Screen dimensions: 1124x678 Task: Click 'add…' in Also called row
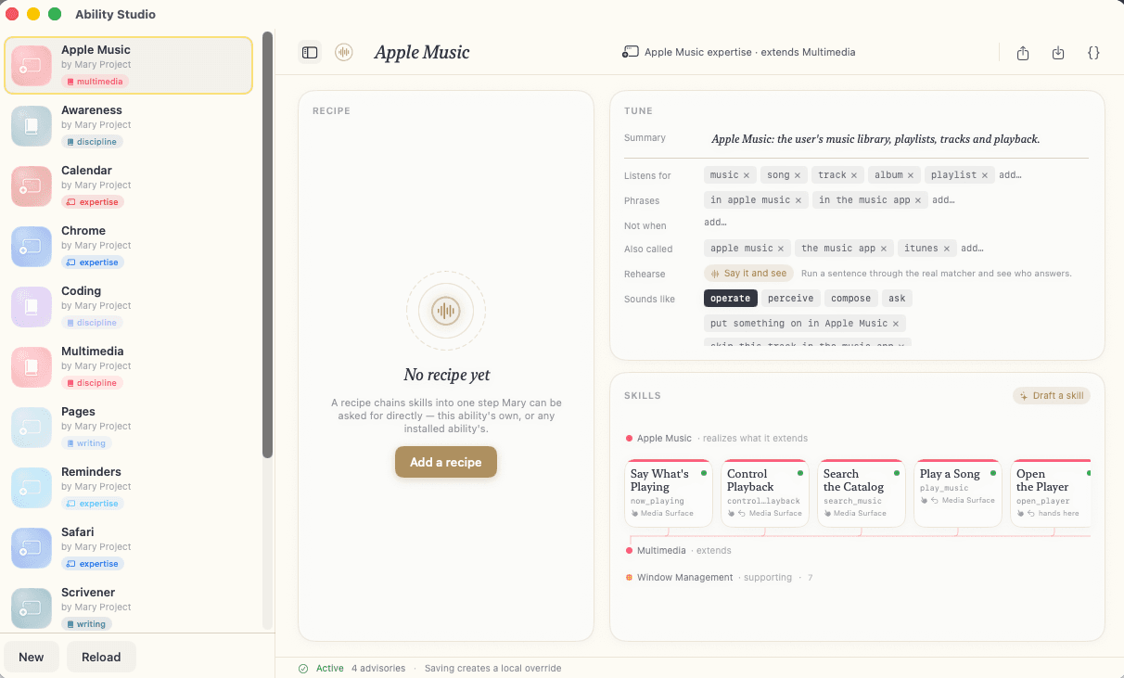972,249
